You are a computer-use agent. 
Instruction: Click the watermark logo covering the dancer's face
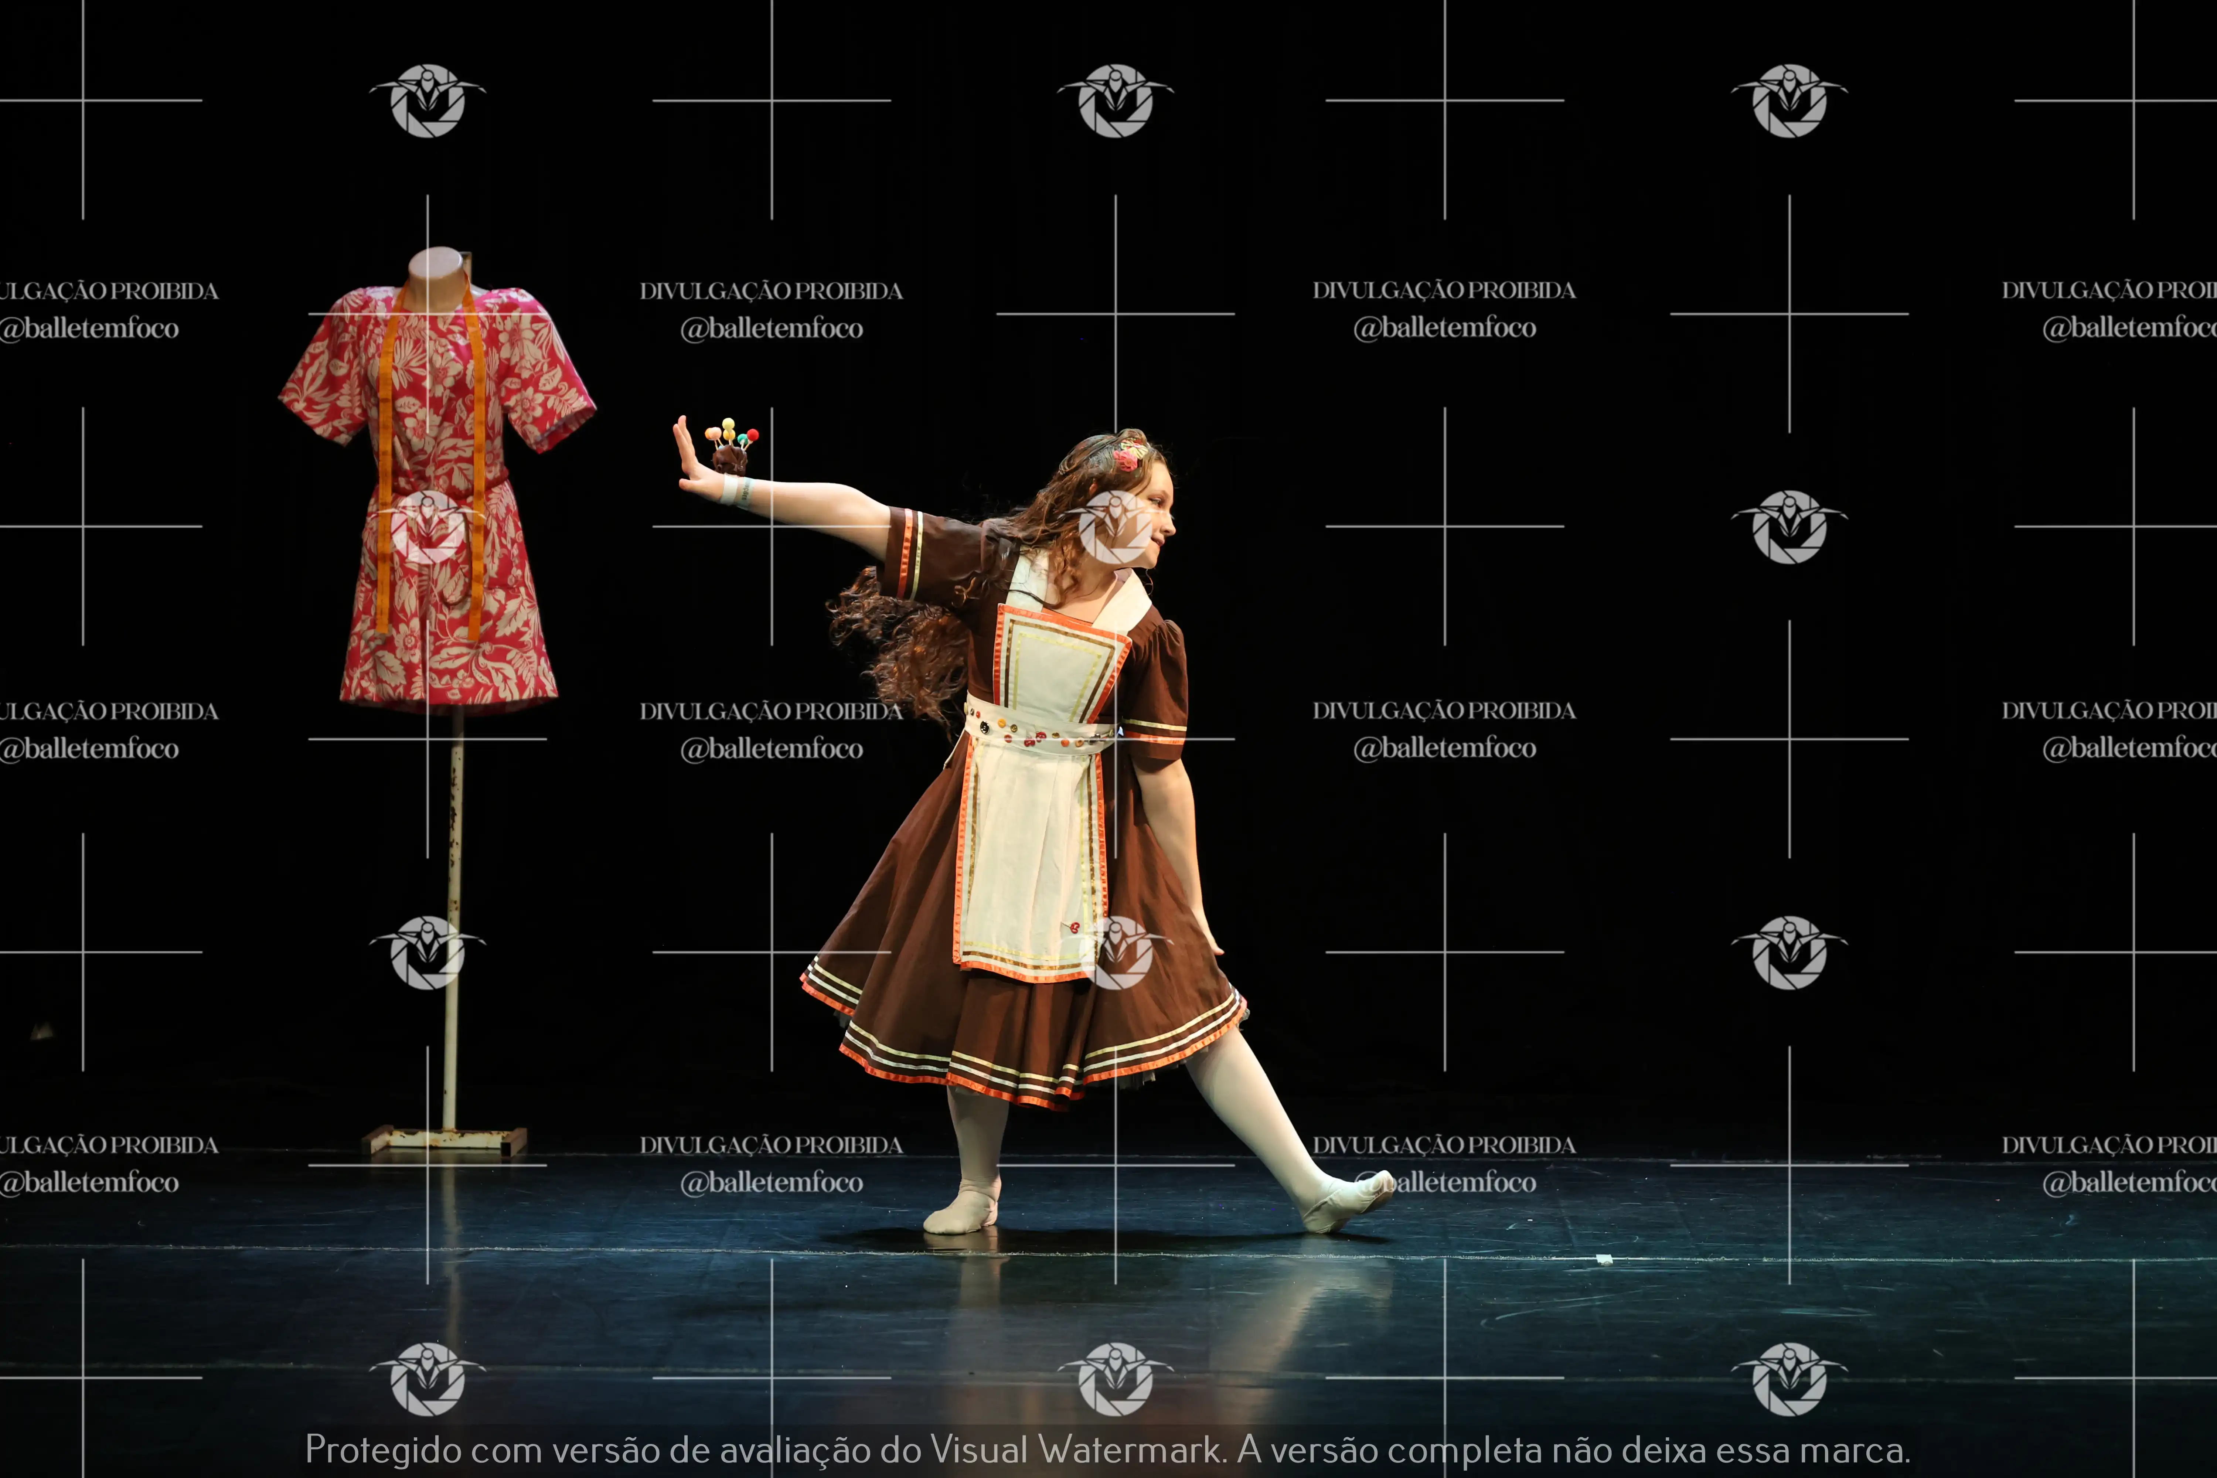[x=1116, y=527]
